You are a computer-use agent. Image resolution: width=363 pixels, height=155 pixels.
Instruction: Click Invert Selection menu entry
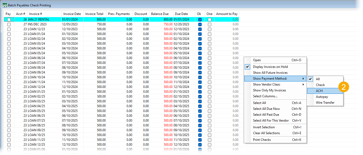pos(264,127)
